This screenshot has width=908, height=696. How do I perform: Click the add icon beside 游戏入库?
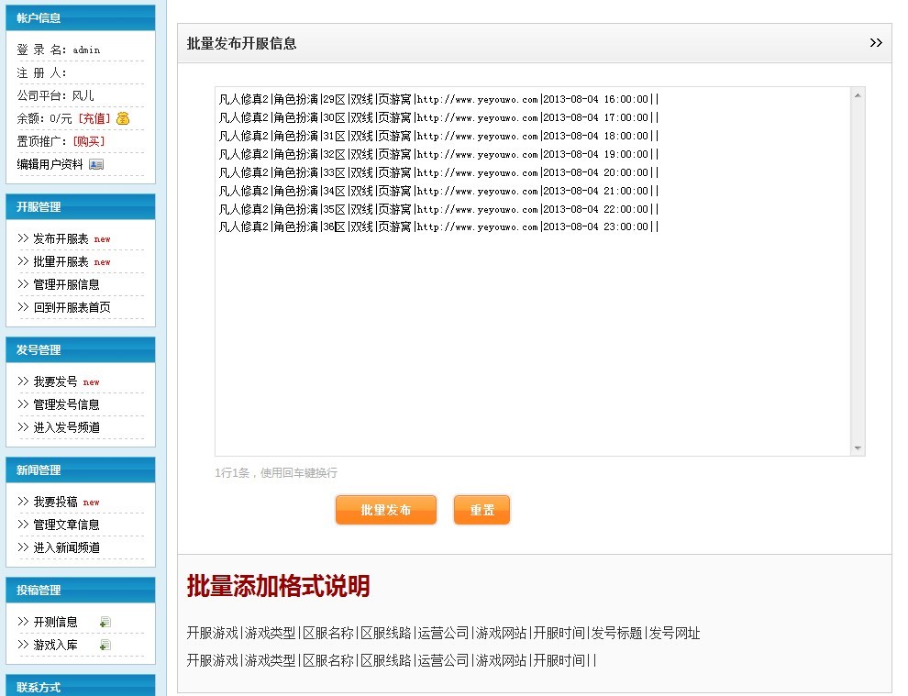(105, 645)
